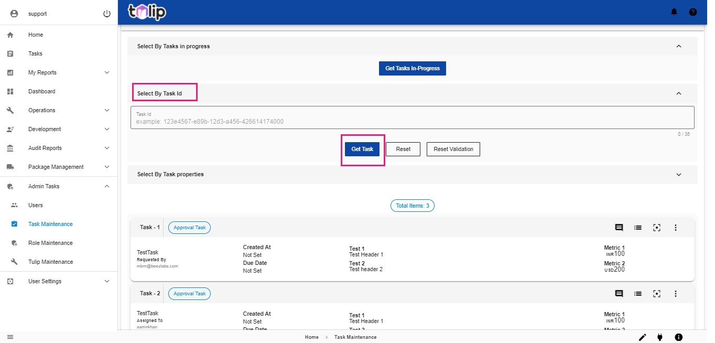Expand My Reports submenu chevron
Viewport: 715px width, 343px height.
[x=107, y=72]
